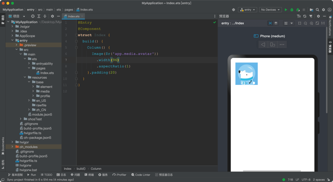Toggle the Notifications side panel
333x182 pixels.
(330, 26)
